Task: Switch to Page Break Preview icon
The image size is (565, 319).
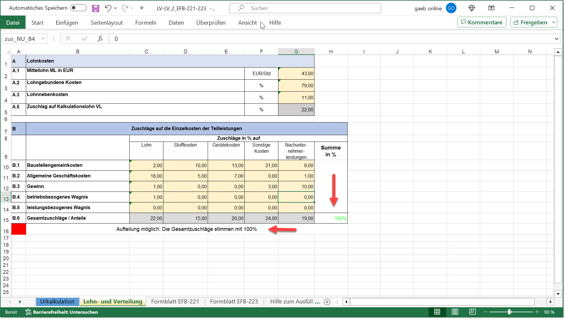Action: [x=472, y=312]
